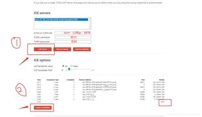Click port value 60536
This screenshot has width=202, height=117.
(142, 97)
